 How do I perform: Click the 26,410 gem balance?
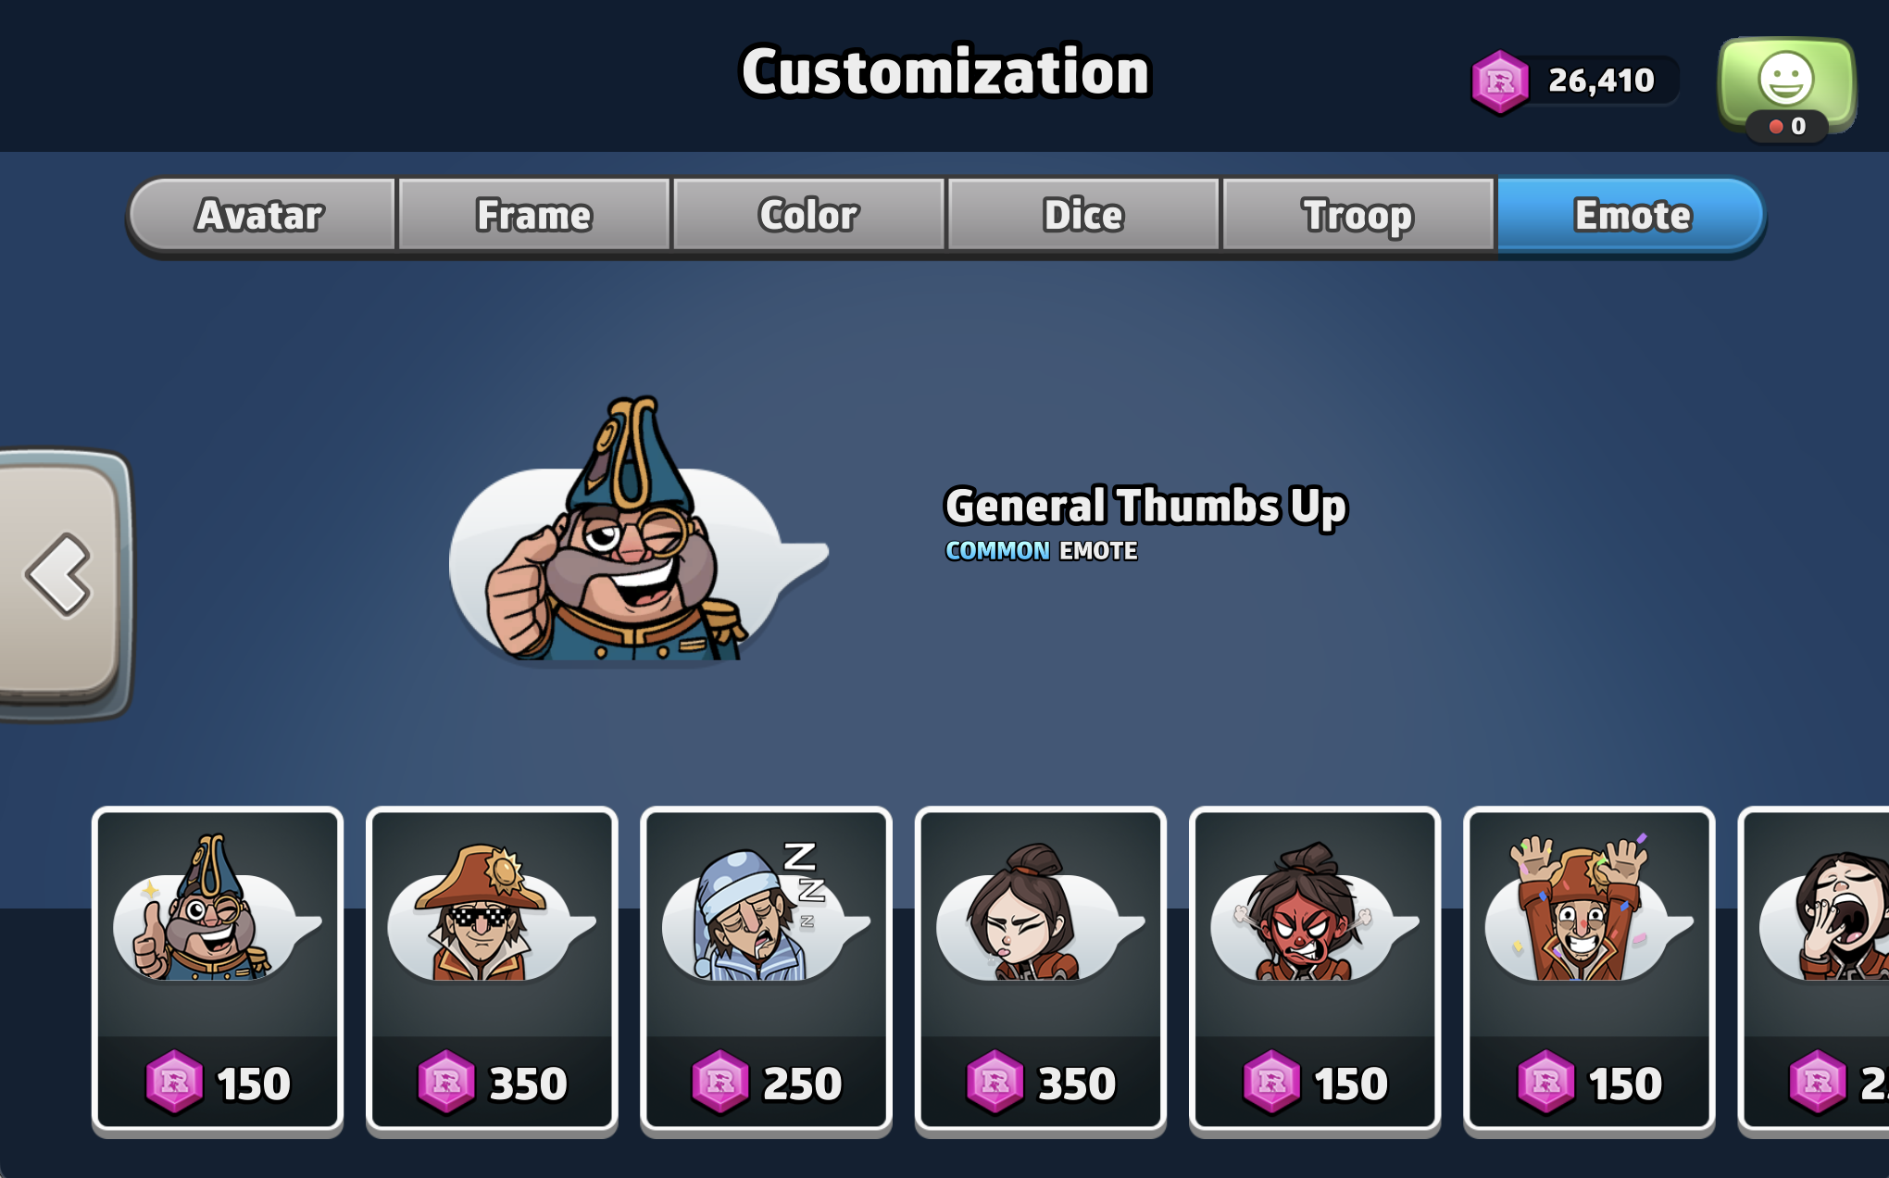tap(1601, 81)
